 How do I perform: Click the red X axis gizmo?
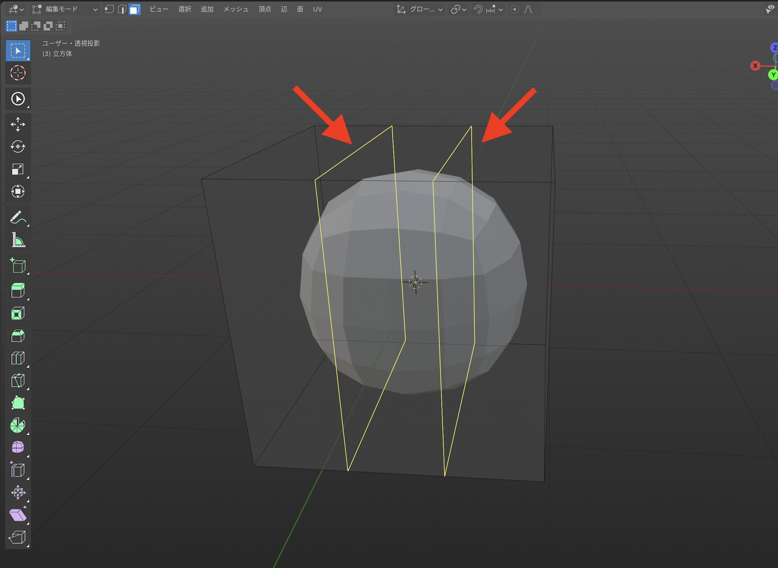tap(755, 66)
